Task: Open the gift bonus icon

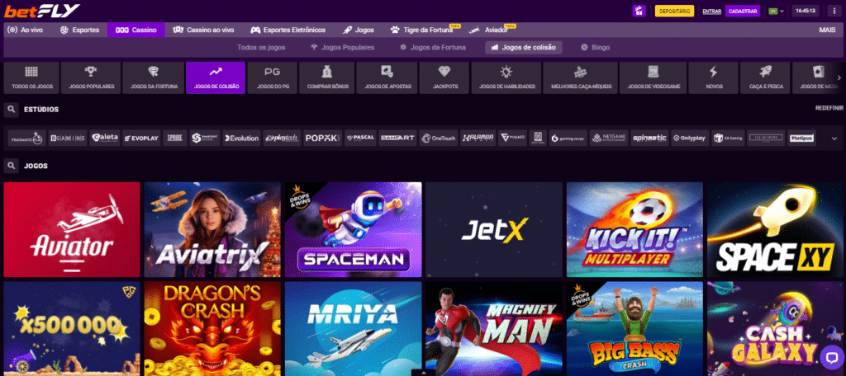Action: point(639,11)
